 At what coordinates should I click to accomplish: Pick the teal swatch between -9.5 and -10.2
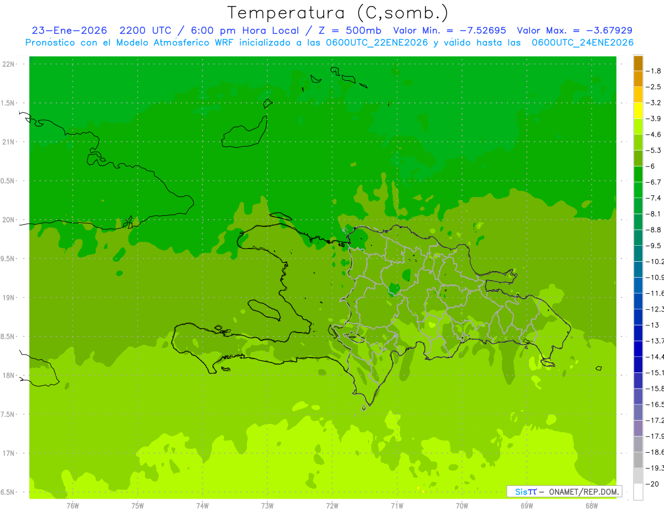pos(638,253)
